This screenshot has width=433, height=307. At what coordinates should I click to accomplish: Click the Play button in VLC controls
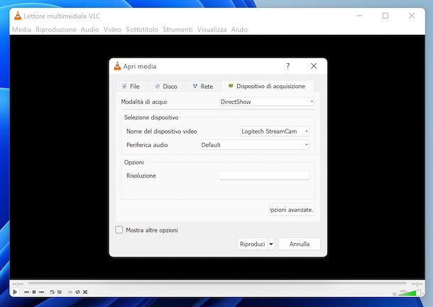pos(15,292)
